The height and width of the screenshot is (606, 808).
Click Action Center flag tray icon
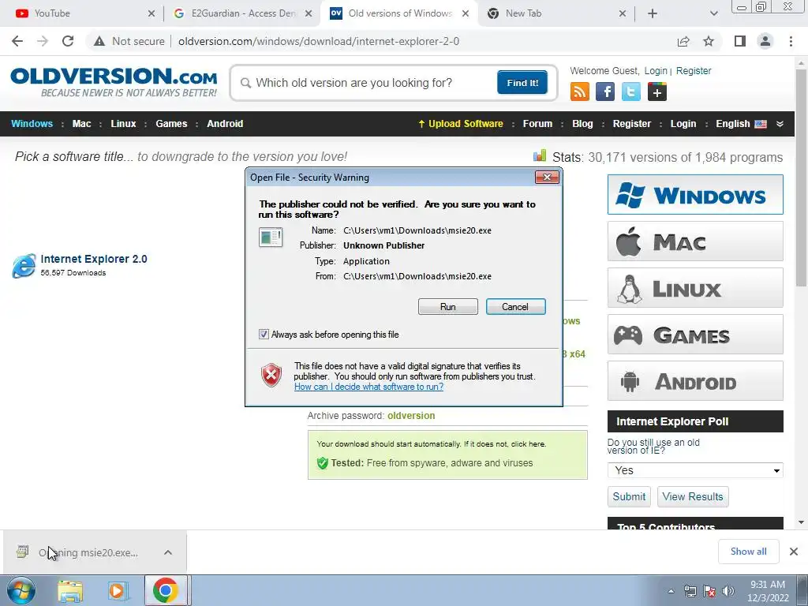coord(709,591)
